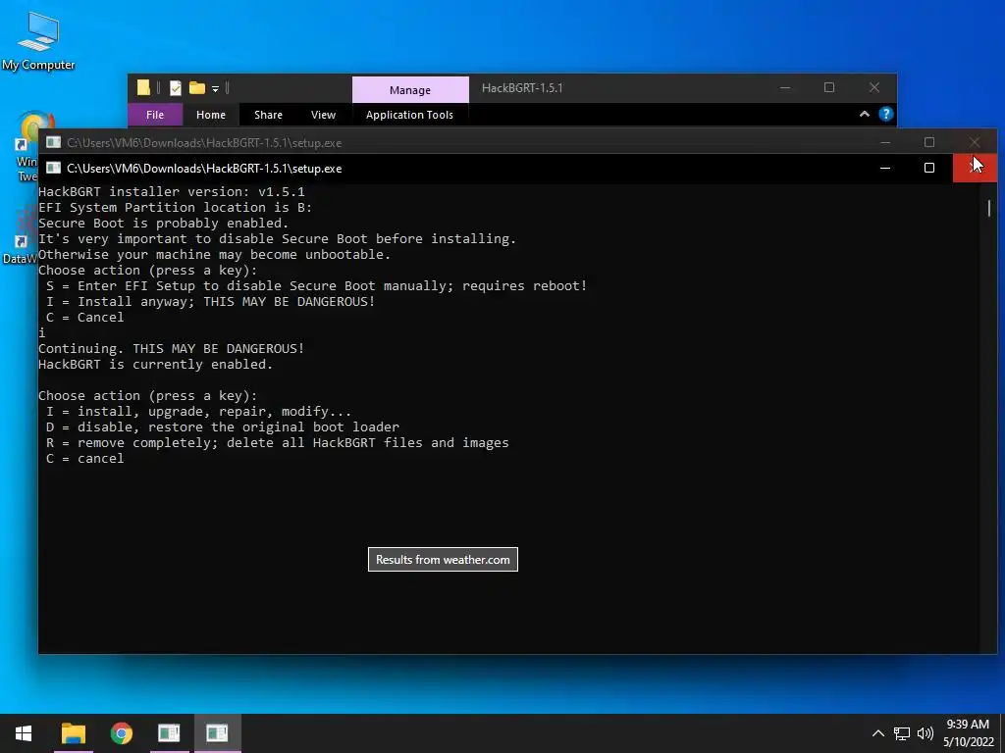
Task: Minimize the front setup.exe console window
Action: 885,168
